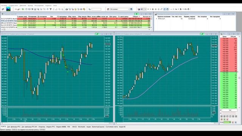Click the green table icon in toolbar

[x=23, y=9]
